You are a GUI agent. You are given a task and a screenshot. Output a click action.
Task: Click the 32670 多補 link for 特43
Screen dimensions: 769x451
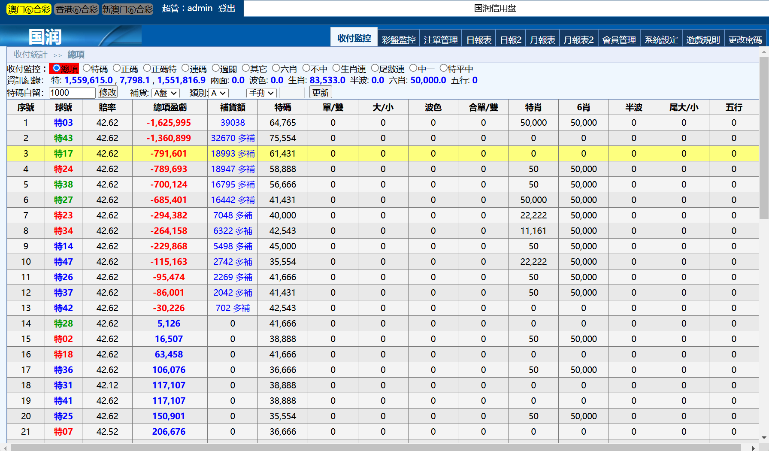[233, 138]
